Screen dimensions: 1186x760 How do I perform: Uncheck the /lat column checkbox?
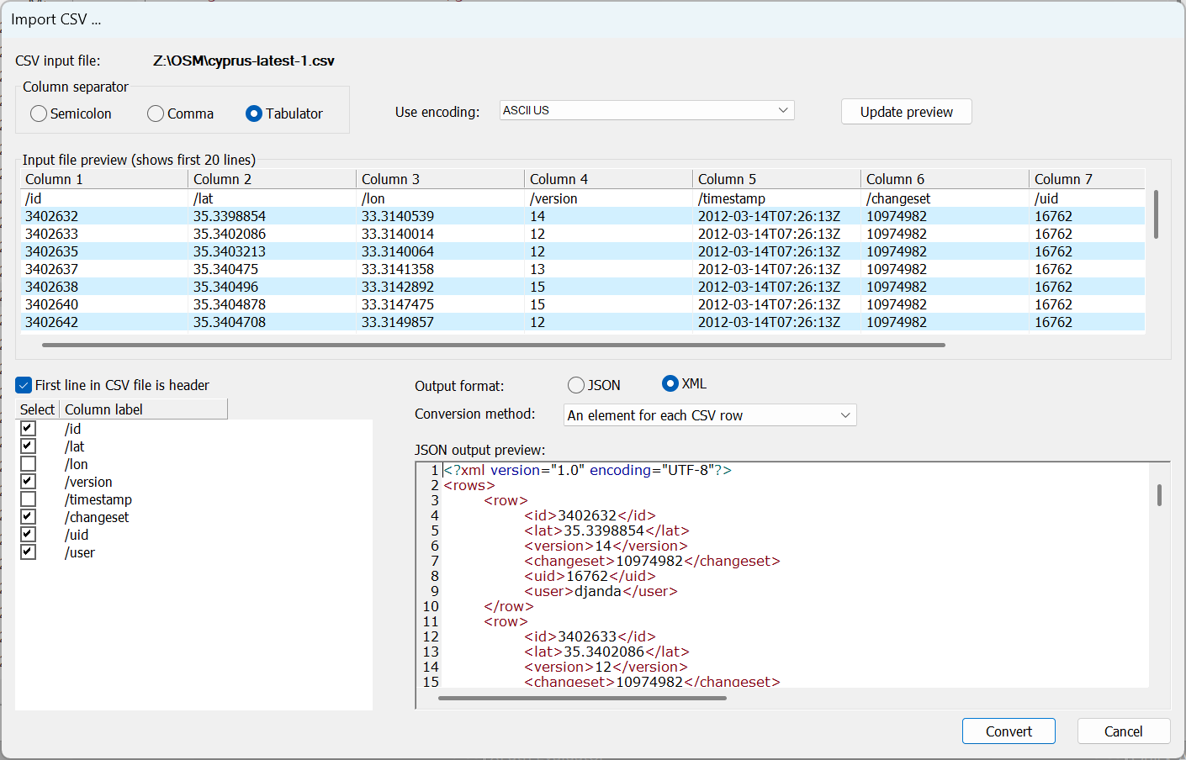tap(29, 446)
